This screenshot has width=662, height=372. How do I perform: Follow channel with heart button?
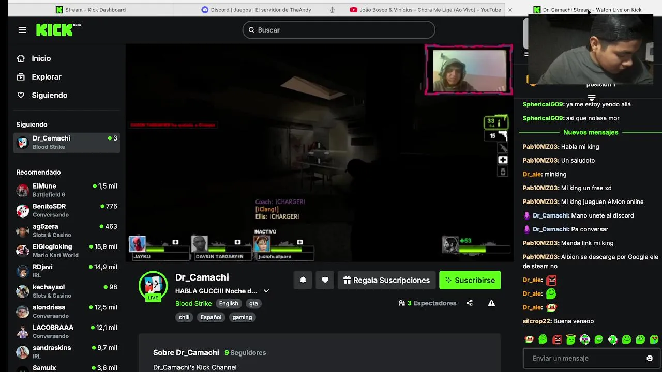(325, 280)
